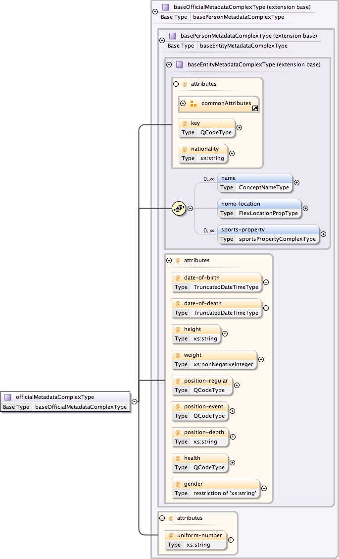Select the name element box
This screenshot has width=339, height=559.
tap(255, 183)
